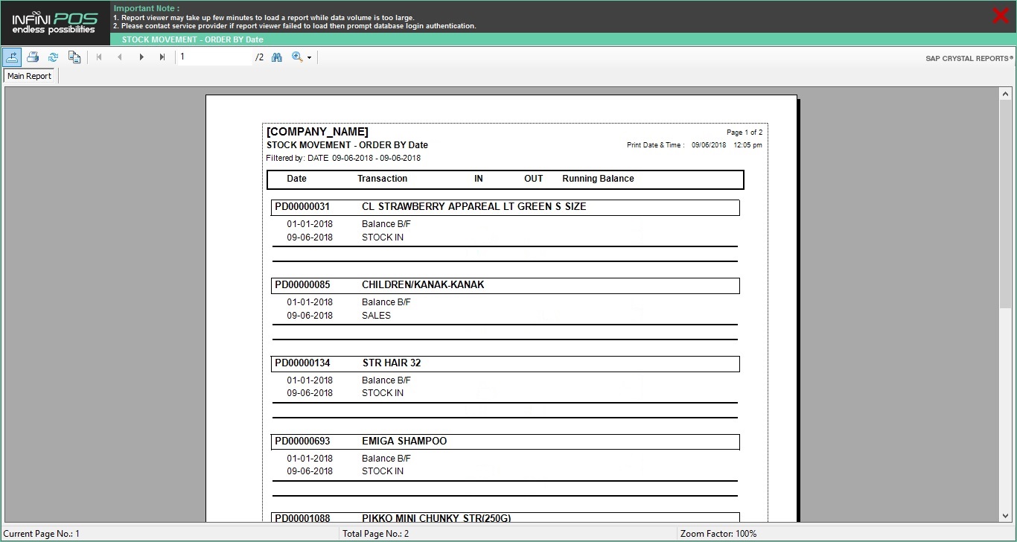Click the Running Balance column header
1017x542 pixels.
click(x=598, y=179)
